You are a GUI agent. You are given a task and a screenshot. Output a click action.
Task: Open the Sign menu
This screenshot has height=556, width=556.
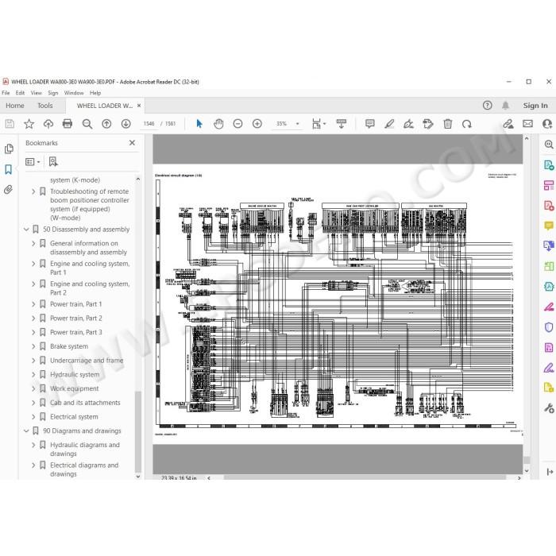click(53, 93)
